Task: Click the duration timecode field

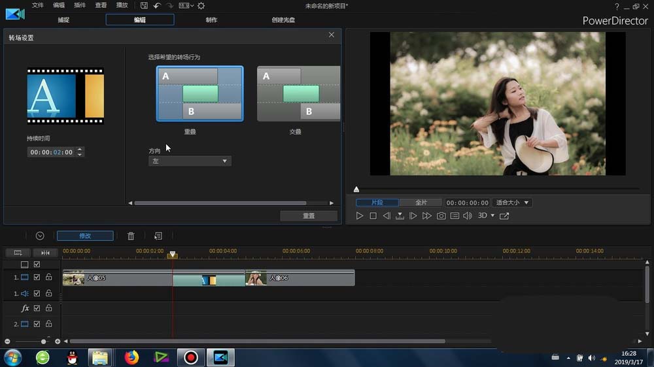Action: click(51, 152)
